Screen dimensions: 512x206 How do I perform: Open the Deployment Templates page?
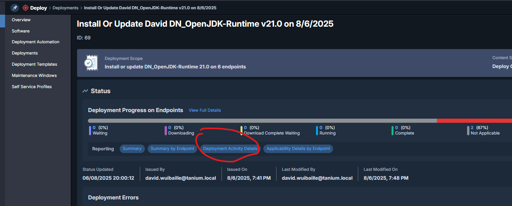[x=34, y=64]
